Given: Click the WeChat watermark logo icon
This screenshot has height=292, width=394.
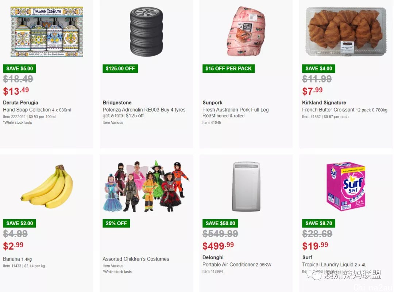Looking at the screenshot, I should pyautogui.click(x=314, y=275).
